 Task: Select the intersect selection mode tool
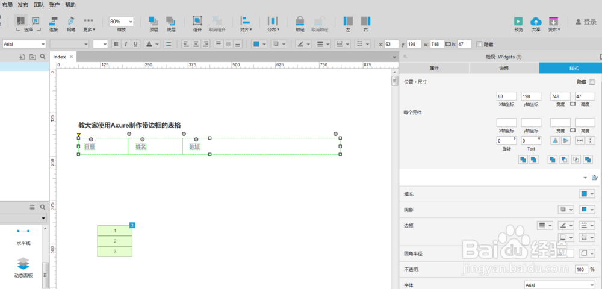tap(21, 20)
